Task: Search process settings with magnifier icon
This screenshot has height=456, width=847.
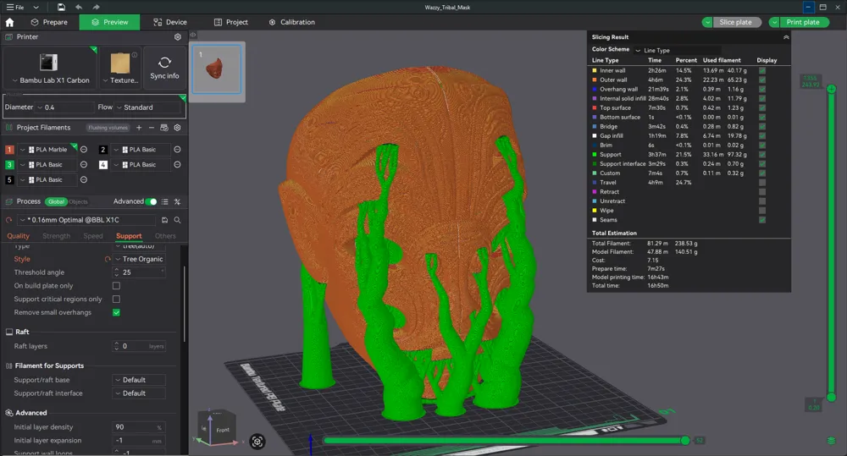Action: click(x=177, y=220)
